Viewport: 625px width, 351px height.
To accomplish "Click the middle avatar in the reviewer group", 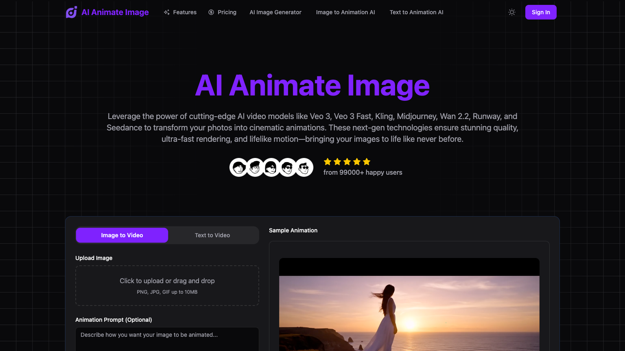I will pos(271,167).
